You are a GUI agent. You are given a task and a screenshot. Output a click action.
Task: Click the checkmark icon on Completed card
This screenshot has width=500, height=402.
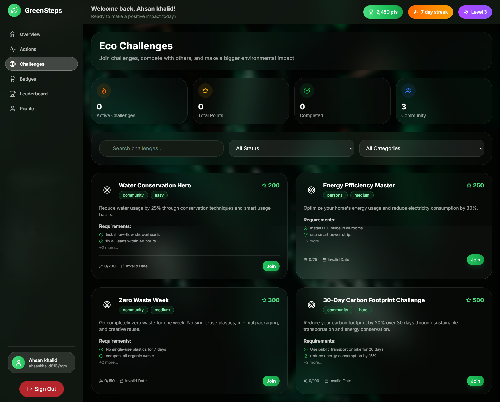coord(307,91)
